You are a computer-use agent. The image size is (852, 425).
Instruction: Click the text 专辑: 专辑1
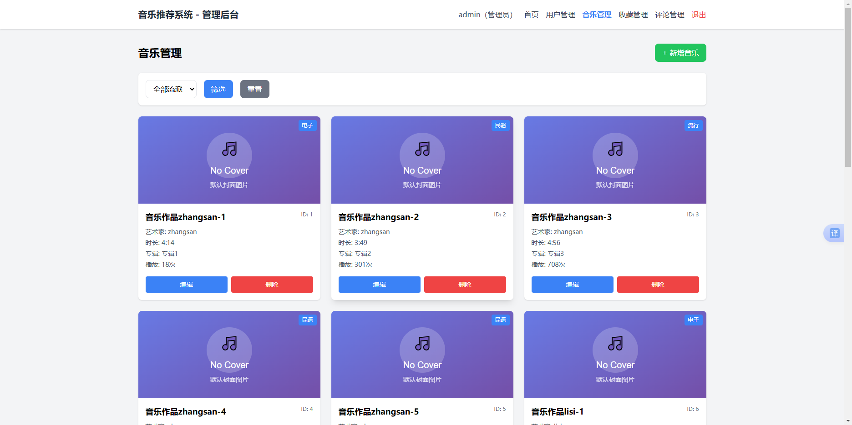(x=162, y=254)
